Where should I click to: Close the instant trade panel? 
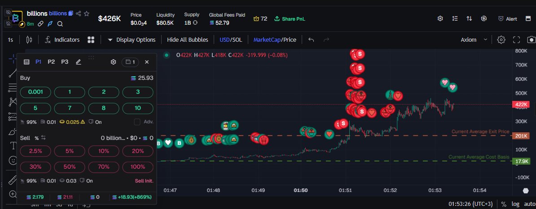[147, 62]
